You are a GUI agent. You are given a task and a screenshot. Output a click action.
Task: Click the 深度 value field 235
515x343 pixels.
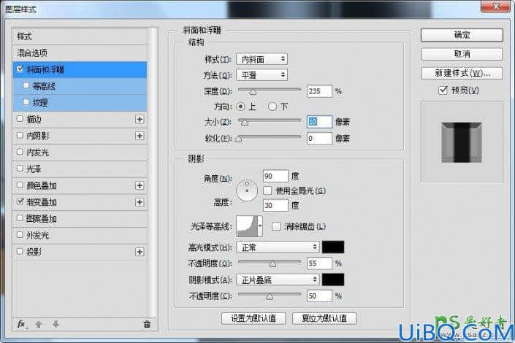[319, 91]
